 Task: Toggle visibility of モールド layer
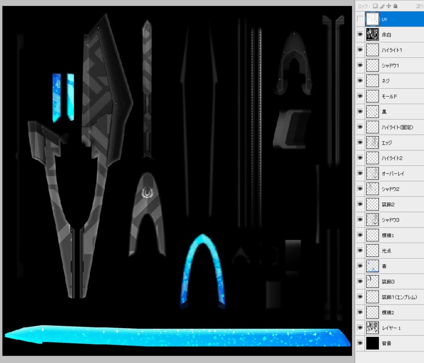(x=360, y=96)
